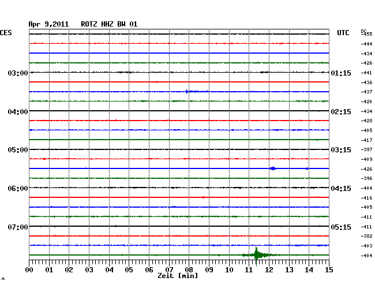Click the DC offset value -444
This screenshot has height=285, width=375.
pos(366,44)
